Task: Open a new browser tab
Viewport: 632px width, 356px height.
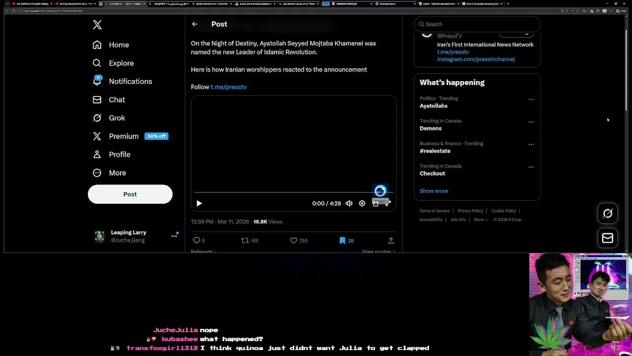Action: click(508, 3)
